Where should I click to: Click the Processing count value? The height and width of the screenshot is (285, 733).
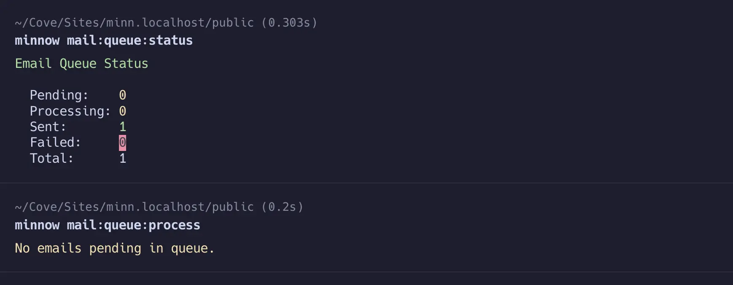(122, 111)
